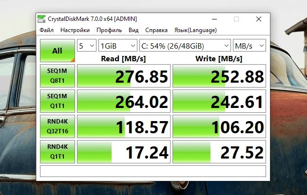
Task: Click the 276.85 read result
Action: 124,76
